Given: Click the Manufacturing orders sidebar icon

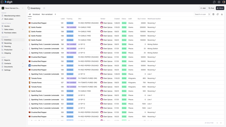Looking at the screenshot, I should coord(2,16).
